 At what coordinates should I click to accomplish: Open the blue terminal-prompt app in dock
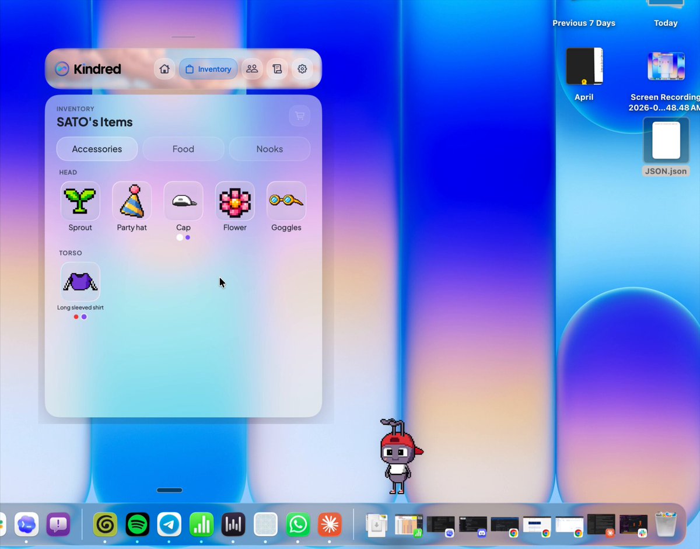26,525
